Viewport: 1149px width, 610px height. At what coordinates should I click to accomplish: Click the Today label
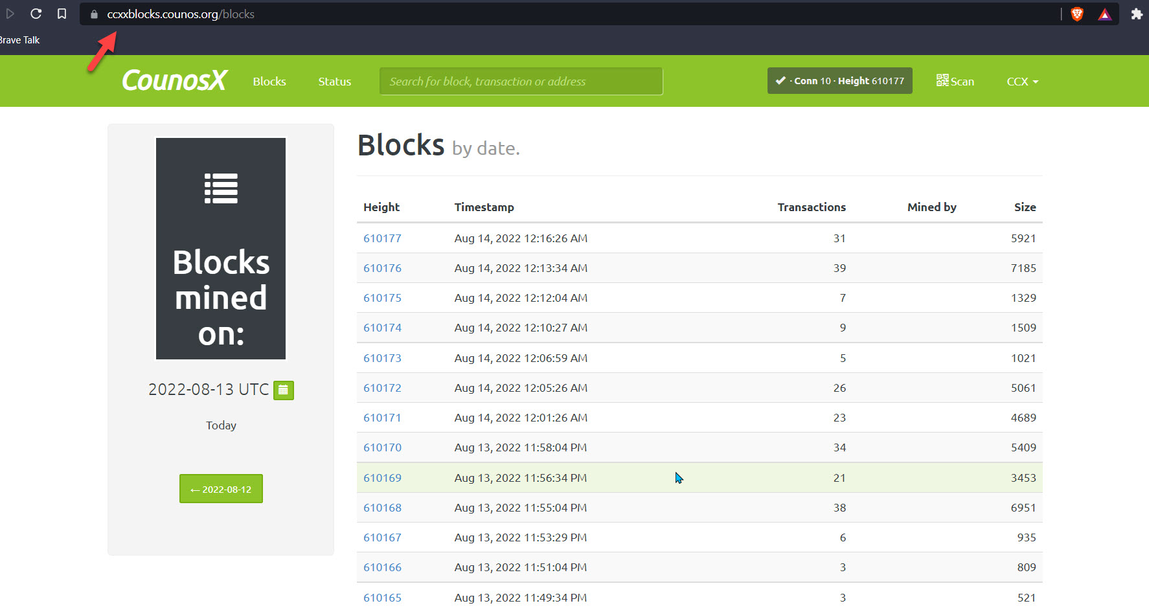tap(221, 425)
